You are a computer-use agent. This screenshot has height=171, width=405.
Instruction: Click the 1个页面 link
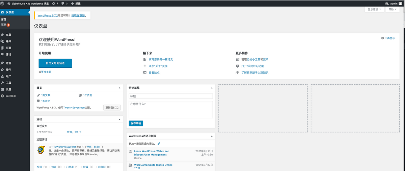point(87,95)
